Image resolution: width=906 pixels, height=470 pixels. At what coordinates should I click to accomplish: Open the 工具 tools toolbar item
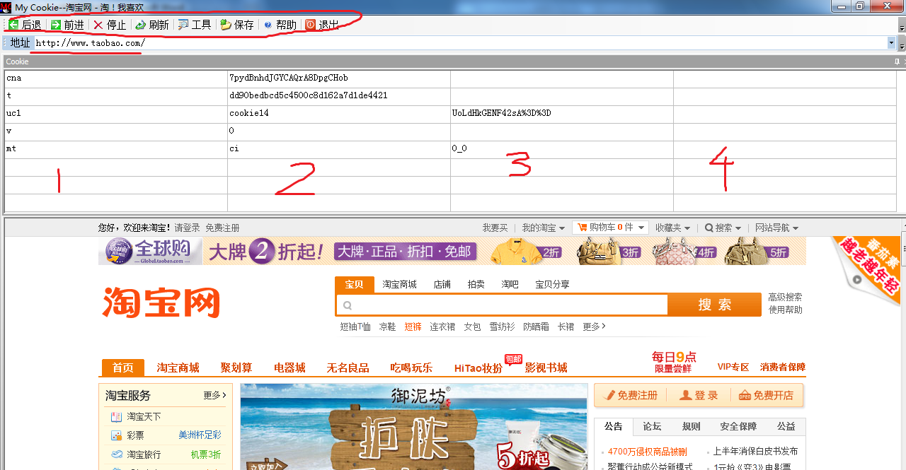coord(195,25)
